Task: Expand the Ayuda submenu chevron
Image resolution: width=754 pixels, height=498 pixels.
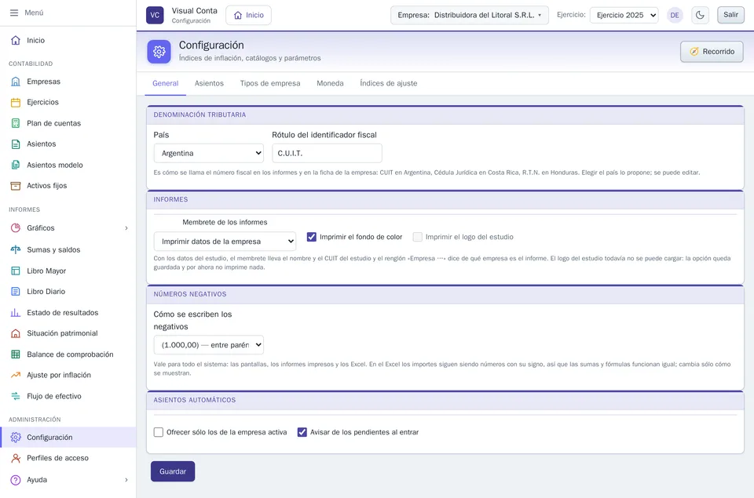Action: point(126,480)
